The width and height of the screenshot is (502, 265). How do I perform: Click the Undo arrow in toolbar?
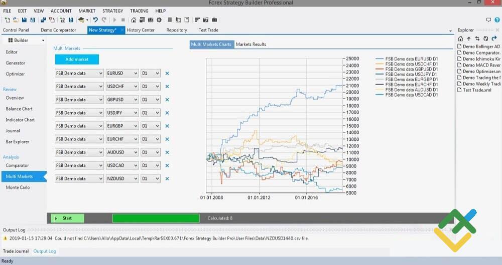coord(95,20)
